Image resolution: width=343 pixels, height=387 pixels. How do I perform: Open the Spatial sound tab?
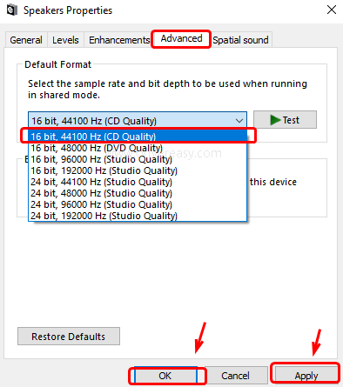240,40
